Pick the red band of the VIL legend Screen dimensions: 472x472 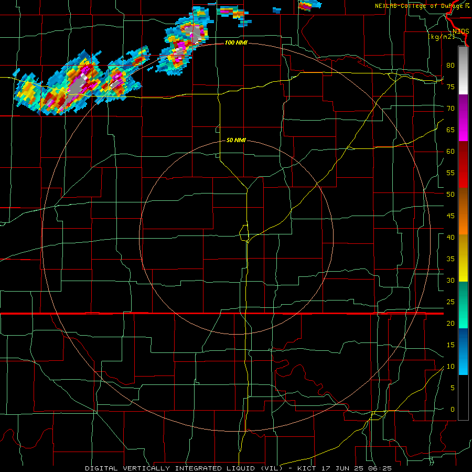[x=463, y=164]
